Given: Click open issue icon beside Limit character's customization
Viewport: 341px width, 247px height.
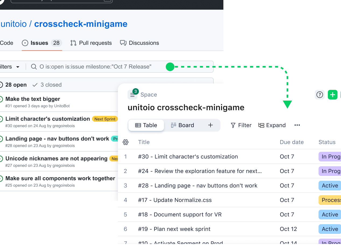Looking at the screenshot, I should (1, 119).
